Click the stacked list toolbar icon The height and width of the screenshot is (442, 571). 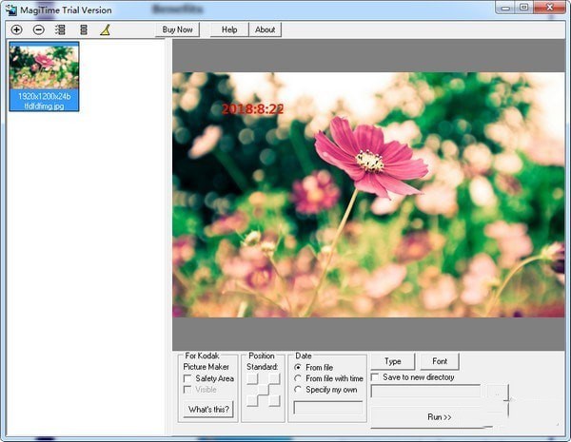point(84,29)
